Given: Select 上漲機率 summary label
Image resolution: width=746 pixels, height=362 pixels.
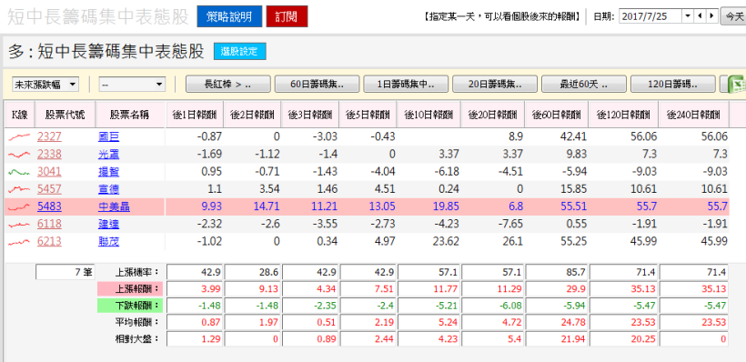Looking at the screenshot, I should [137, 273].
